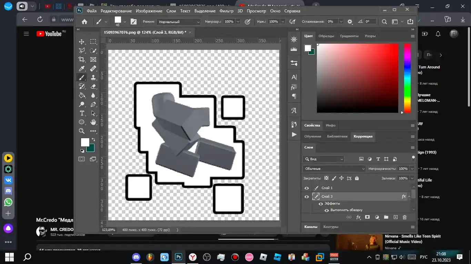Select the Crop tool
Screen dimensions: 471x264
click(x=82, y=59)
